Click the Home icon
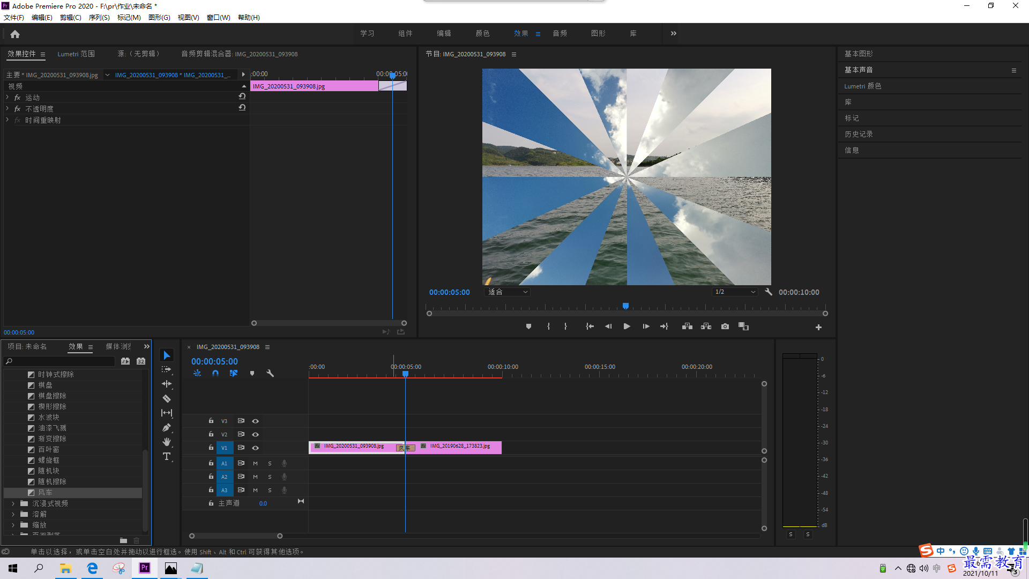 click(15, 34)
